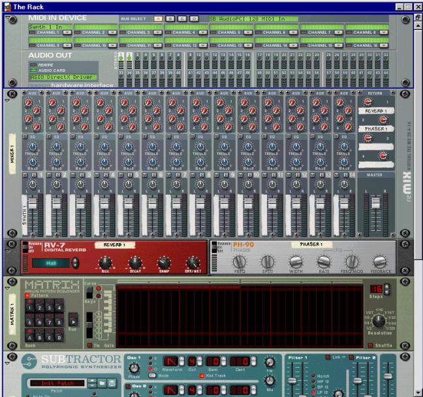This screenshot has height=397, width=423.
Task: Click the pan knob on mixer channel 5
Action: click(x=129, y=184)
